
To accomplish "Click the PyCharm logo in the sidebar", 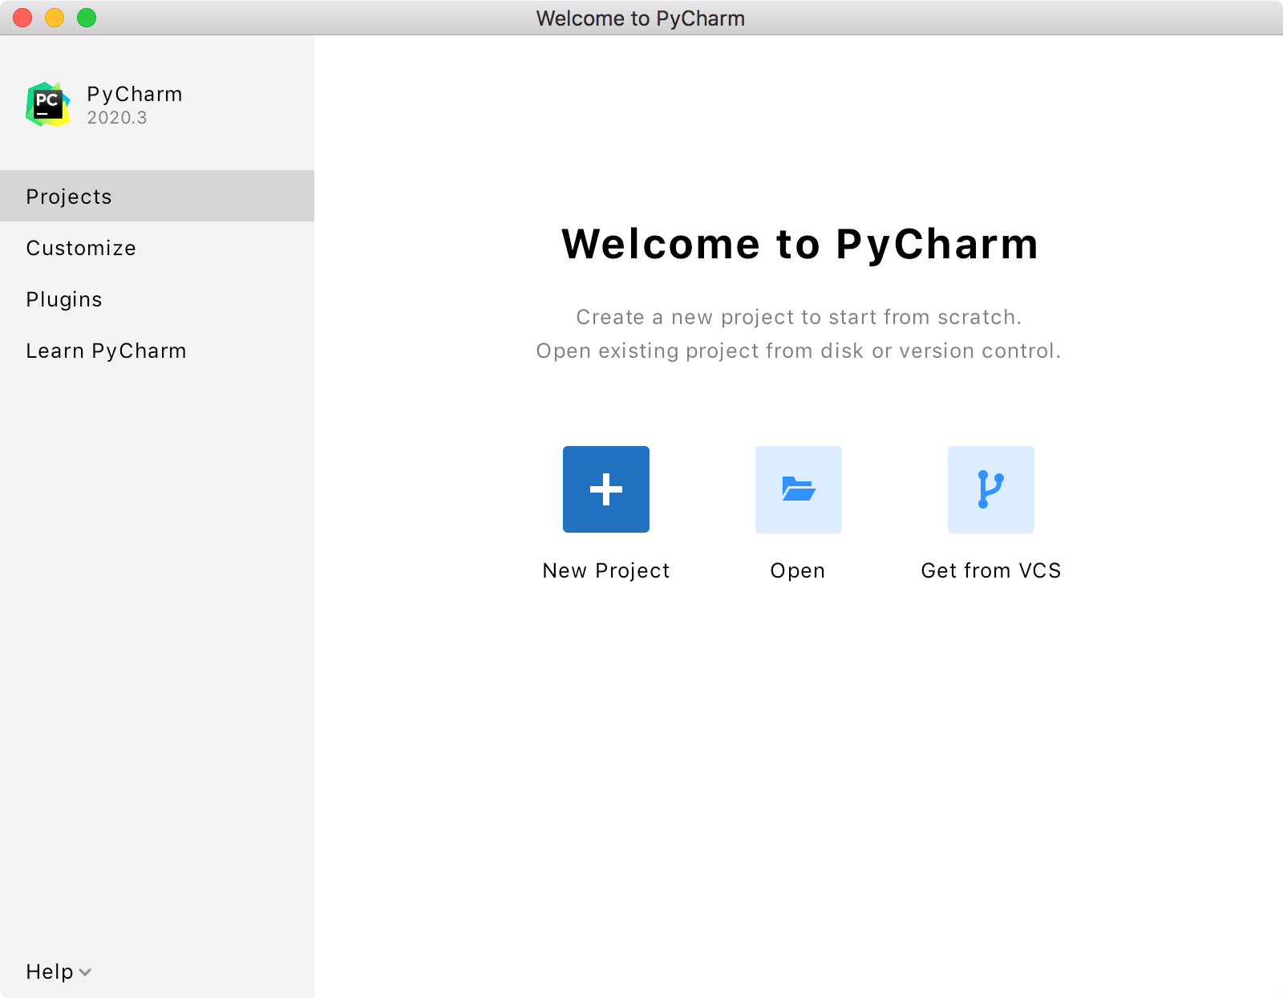I will (48, 104).
